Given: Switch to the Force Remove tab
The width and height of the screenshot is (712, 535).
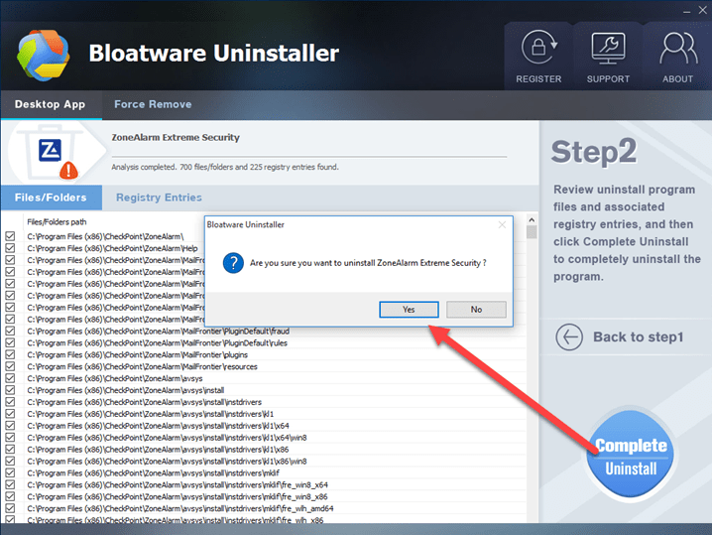Looking at the screenshot, I should (x=153, y=104).
